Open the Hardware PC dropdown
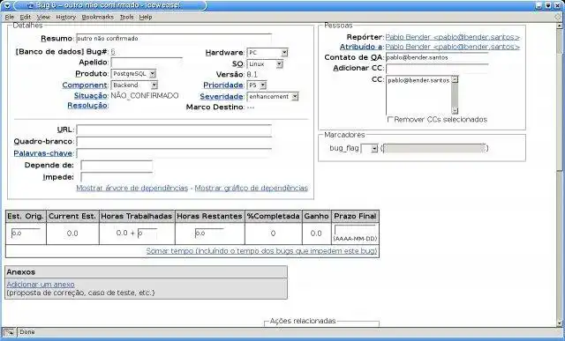 point(267,53)
